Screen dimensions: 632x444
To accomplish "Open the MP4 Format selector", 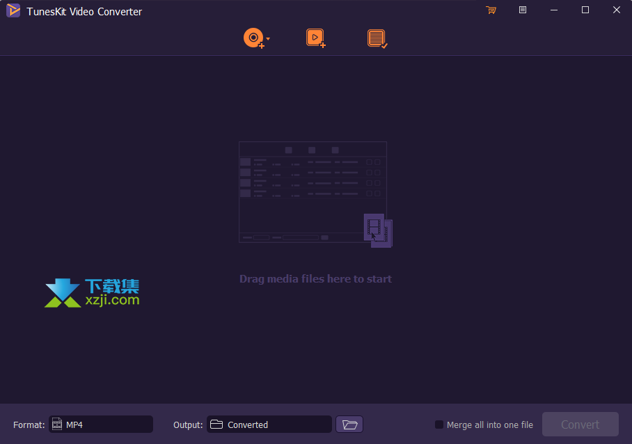I will 101,425.
